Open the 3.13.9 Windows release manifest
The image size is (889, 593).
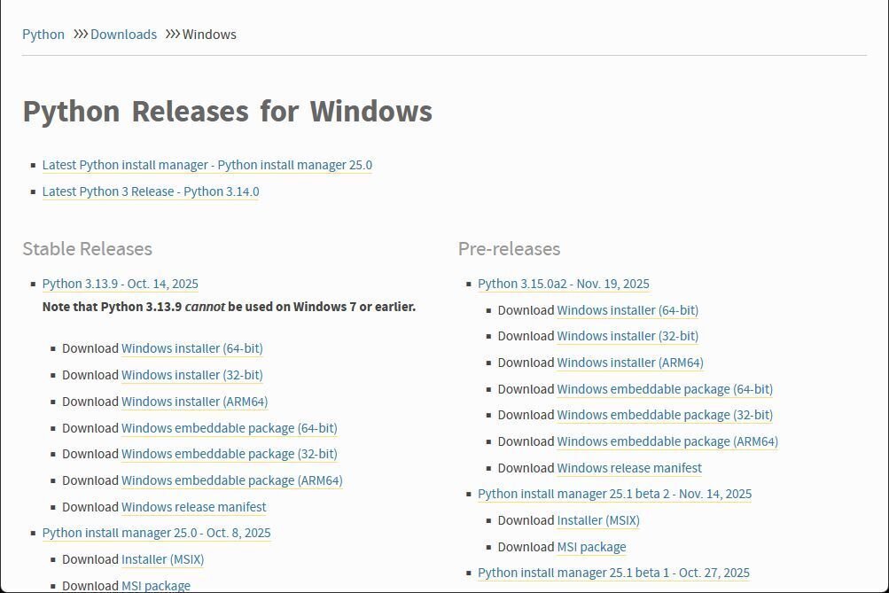(193, 507)
